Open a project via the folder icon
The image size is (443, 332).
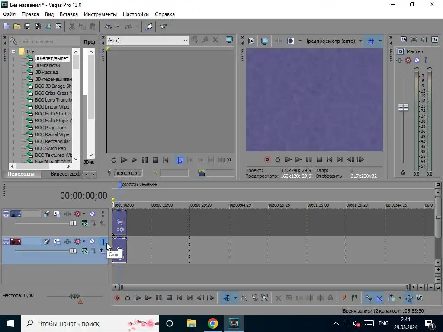click(x=17, y=26)
